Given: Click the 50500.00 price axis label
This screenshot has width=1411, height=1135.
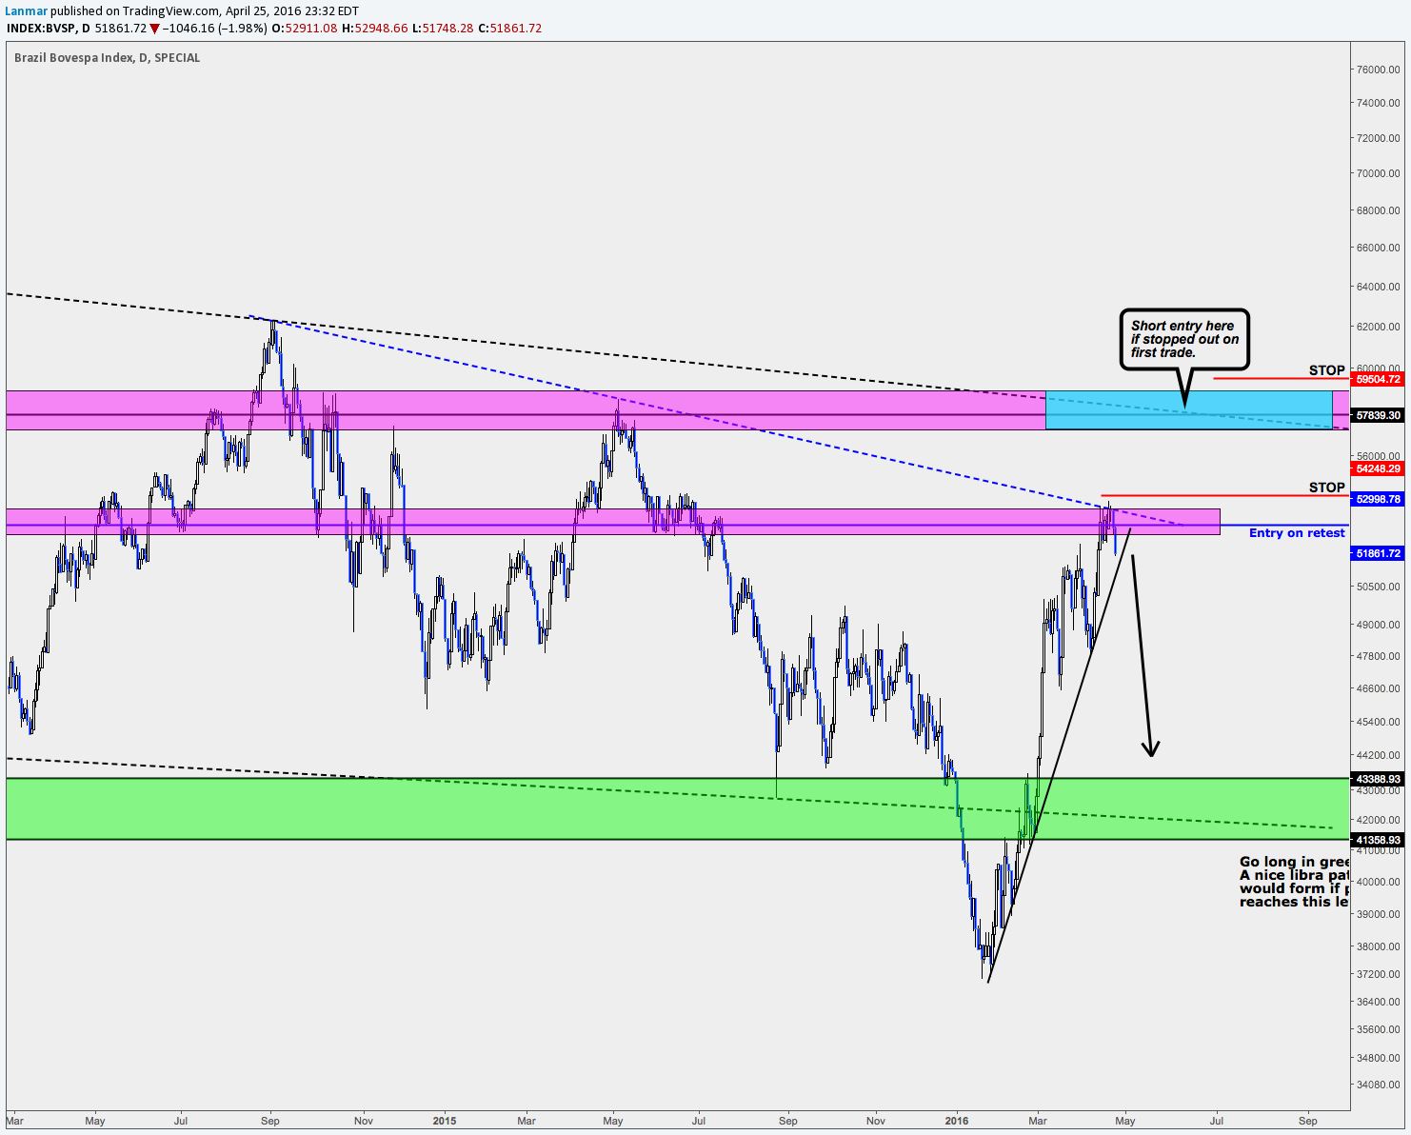Looking at the screenshot, I should [x=1379, y=587].
